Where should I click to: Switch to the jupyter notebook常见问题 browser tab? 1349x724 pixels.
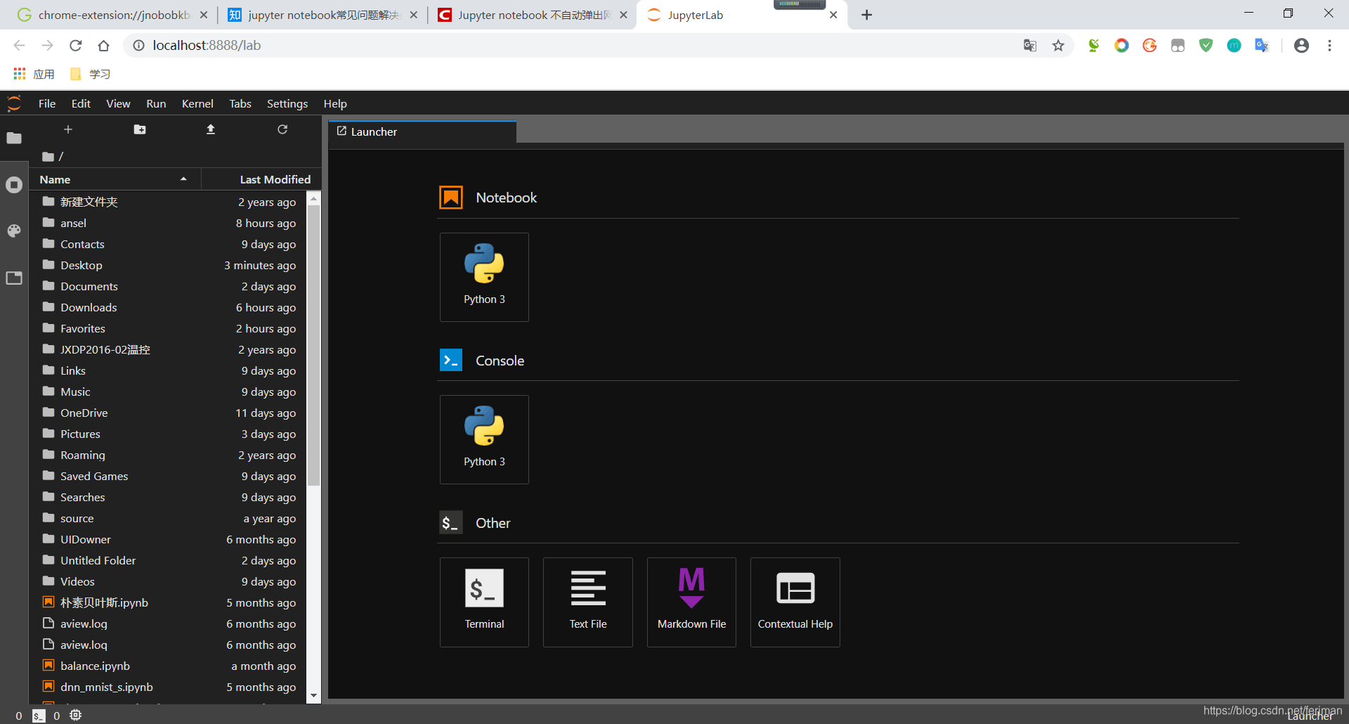click(x=322, y=15)
